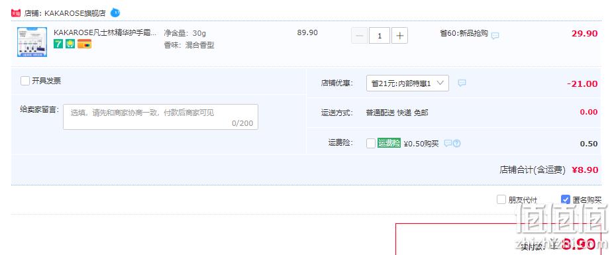
Task: Click store name KAKAROSE旗舰店
Action: pos(76,13)
